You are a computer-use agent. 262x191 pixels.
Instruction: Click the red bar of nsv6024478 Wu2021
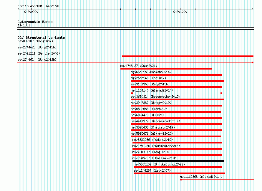pos(177,118)
